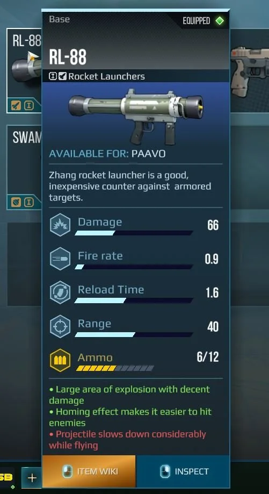Inspect the RL-88 weapon
This screenshot has width=269, height=494.
point(183,471)
